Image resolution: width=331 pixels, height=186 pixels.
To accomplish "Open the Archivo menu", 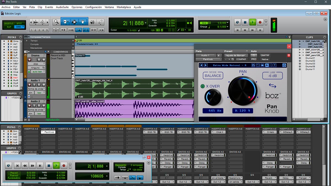I will (x=6, y=7).
